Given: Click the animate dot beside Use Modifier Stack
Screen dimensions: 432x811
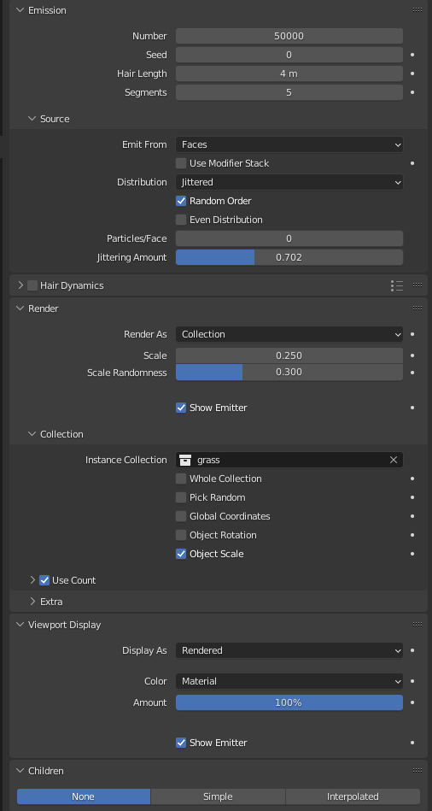Looking at the screenshot, I should pos(412,163).
